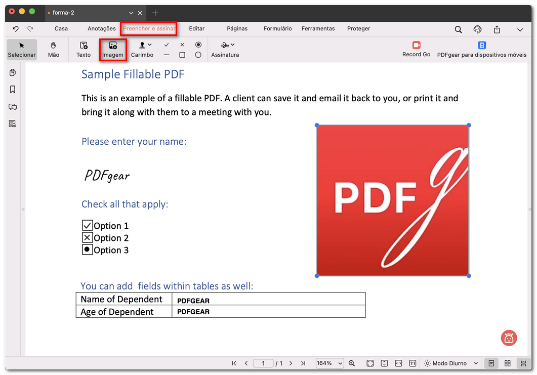Show the bookmarks sidebar panel
The image size is (537, 375).
click(x=13, y=90)
